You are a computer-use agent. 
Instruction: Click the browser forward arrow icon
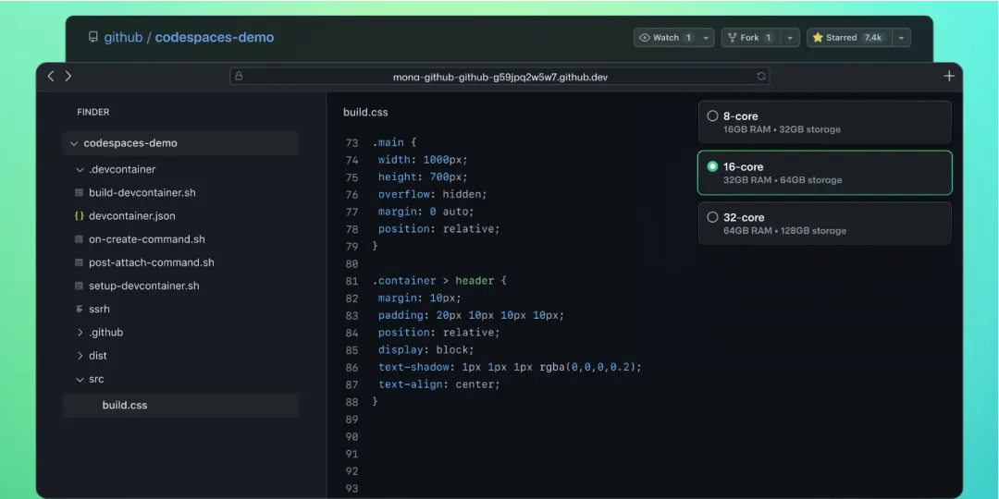click(68, 77)
